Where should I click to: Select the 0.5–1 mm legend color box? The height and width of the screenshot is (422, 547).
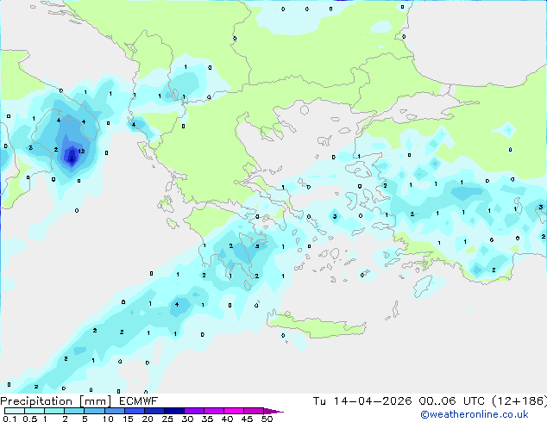(x=35, y=411)
